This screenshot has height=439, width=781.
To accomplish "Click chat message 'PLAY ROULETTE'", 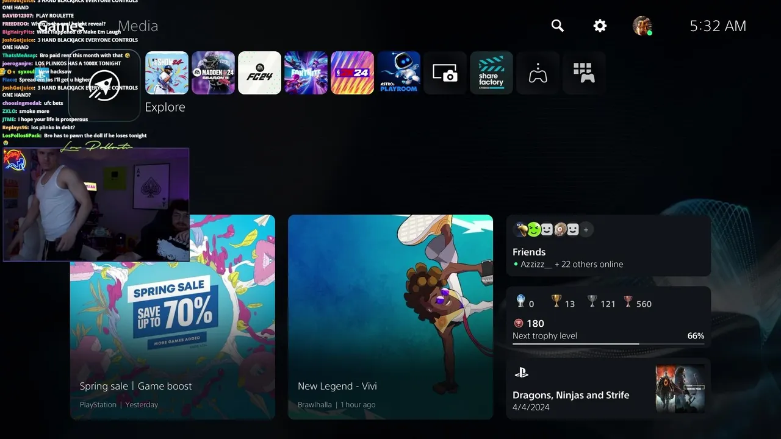I will tap(56, 15).
